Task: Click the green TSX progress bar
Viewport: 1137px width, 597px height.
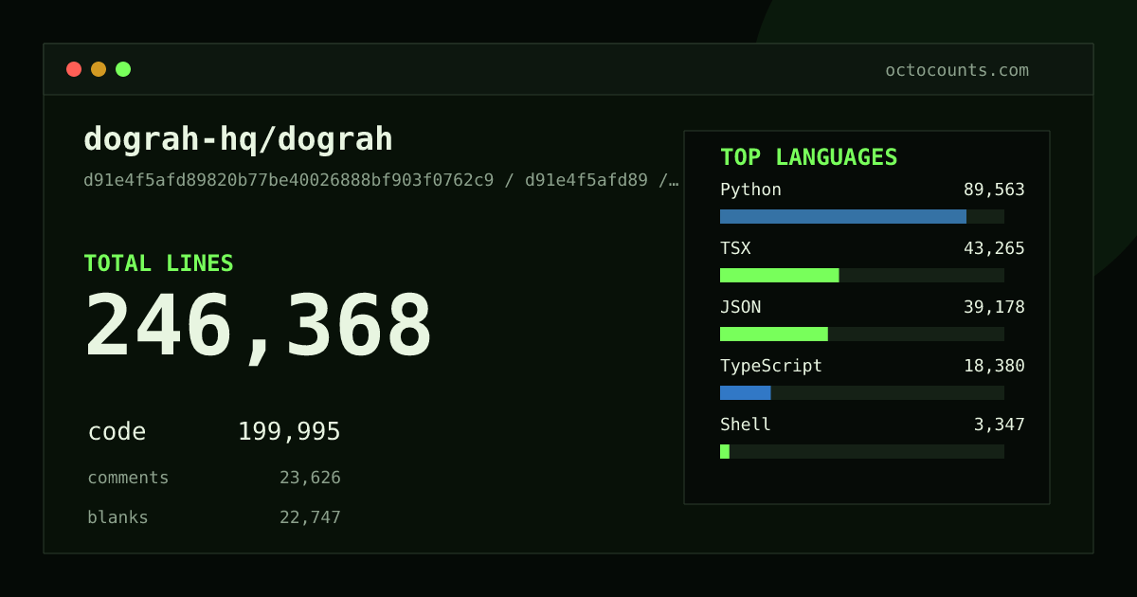Action: coord(780,275)
